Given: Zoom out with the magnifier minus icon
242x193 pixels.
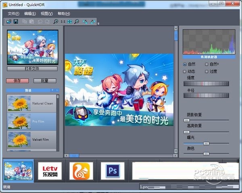Looking at the screenshot, I should pos(77,22).
